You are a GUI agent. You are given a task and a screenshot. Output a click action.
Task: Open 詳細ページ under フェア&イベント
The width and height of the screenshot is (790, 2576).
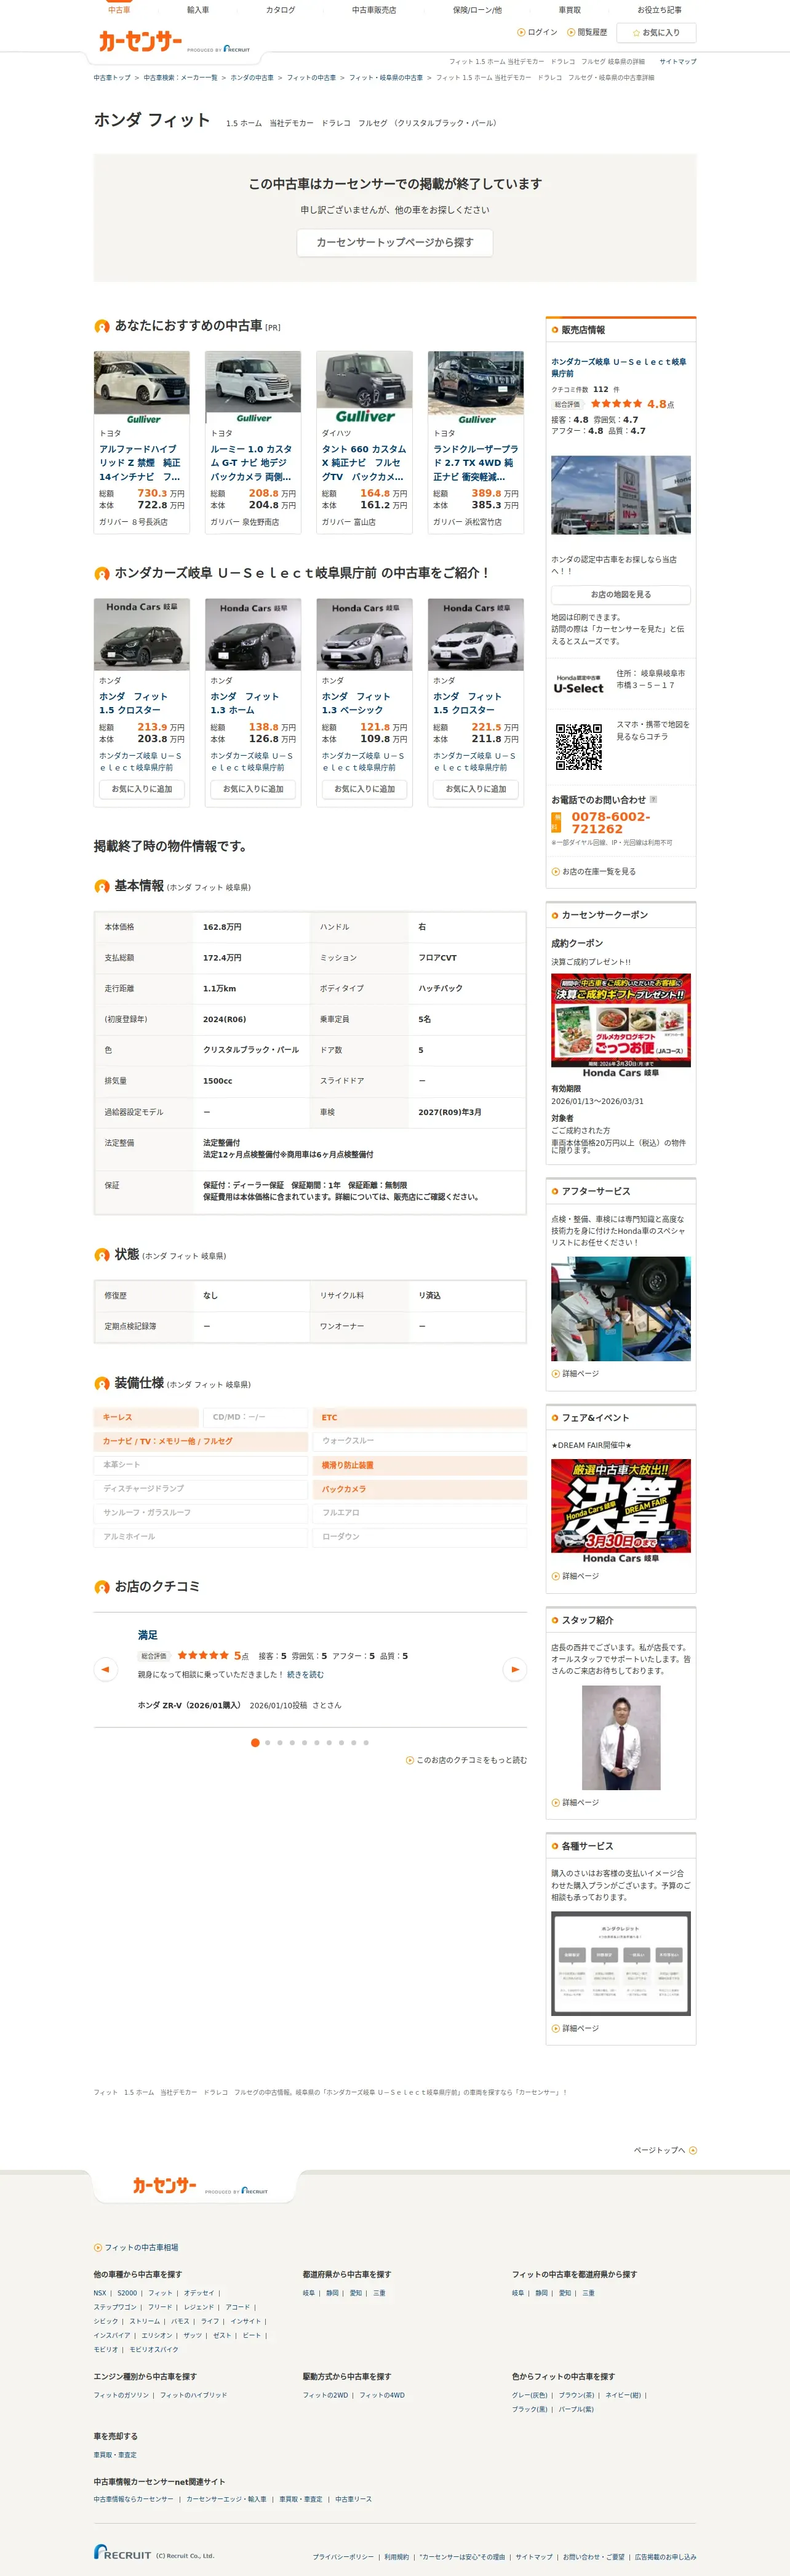coord(575,1576)
